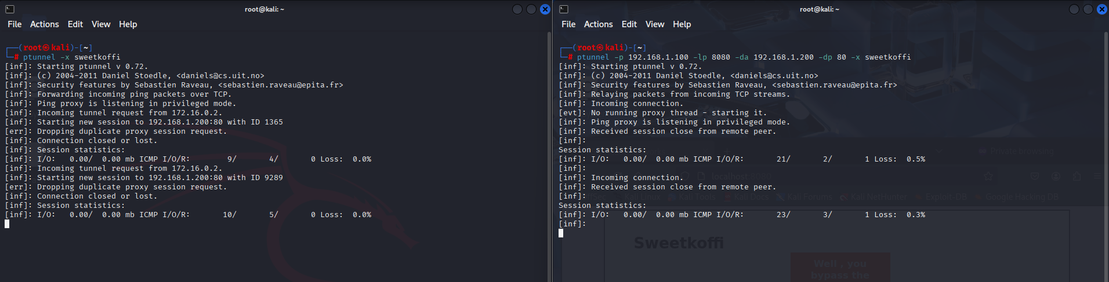Maximize the right terminal window
The image size is (1109, 282).
point(1088,9)
